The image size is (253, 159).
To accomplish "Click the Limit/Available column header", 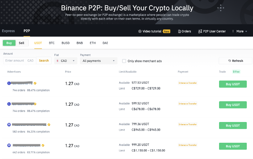I will coord(128,72).
